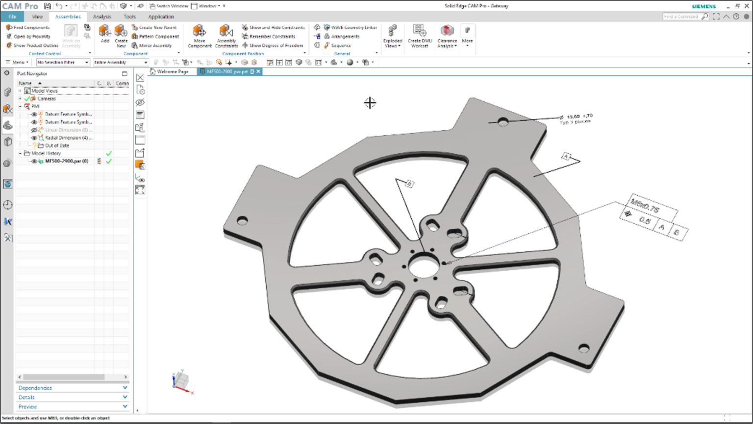Select the Move Component tool

pyautogui.click(x=199, y=37)
